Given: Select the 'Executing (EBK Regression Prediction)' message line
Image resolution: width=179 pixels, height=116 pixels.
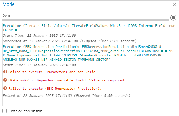Looking at the screenshot, I should click(88, 53).
